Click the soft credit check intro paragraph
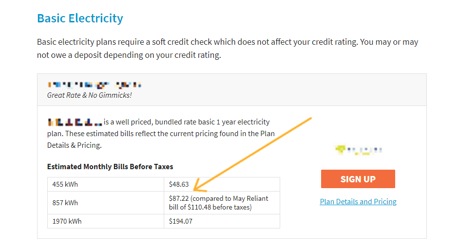 coord(227,42)
